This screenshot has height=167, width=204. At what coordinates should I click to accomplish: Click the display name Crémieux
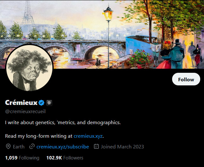pyautogui.click(x=21, y=102)
